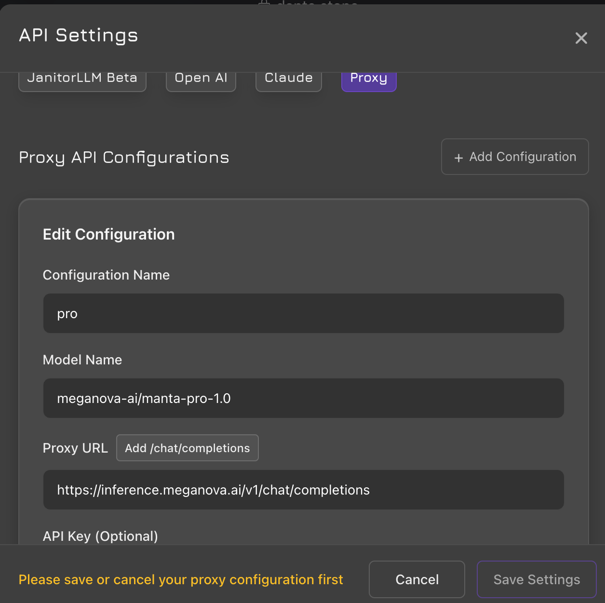
Task: Click the Proxy URL label text
Action: pyautogui.click(x=75, y=448)
